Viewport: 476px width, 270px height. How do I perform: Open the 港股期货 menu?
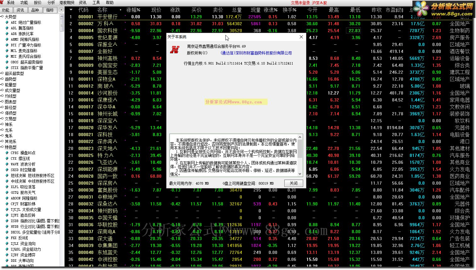67,3
